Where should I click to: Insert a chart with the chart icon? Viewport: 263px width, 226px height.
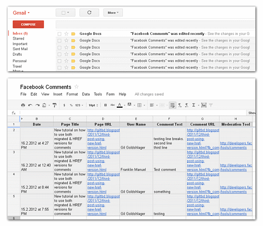point(204,105)
